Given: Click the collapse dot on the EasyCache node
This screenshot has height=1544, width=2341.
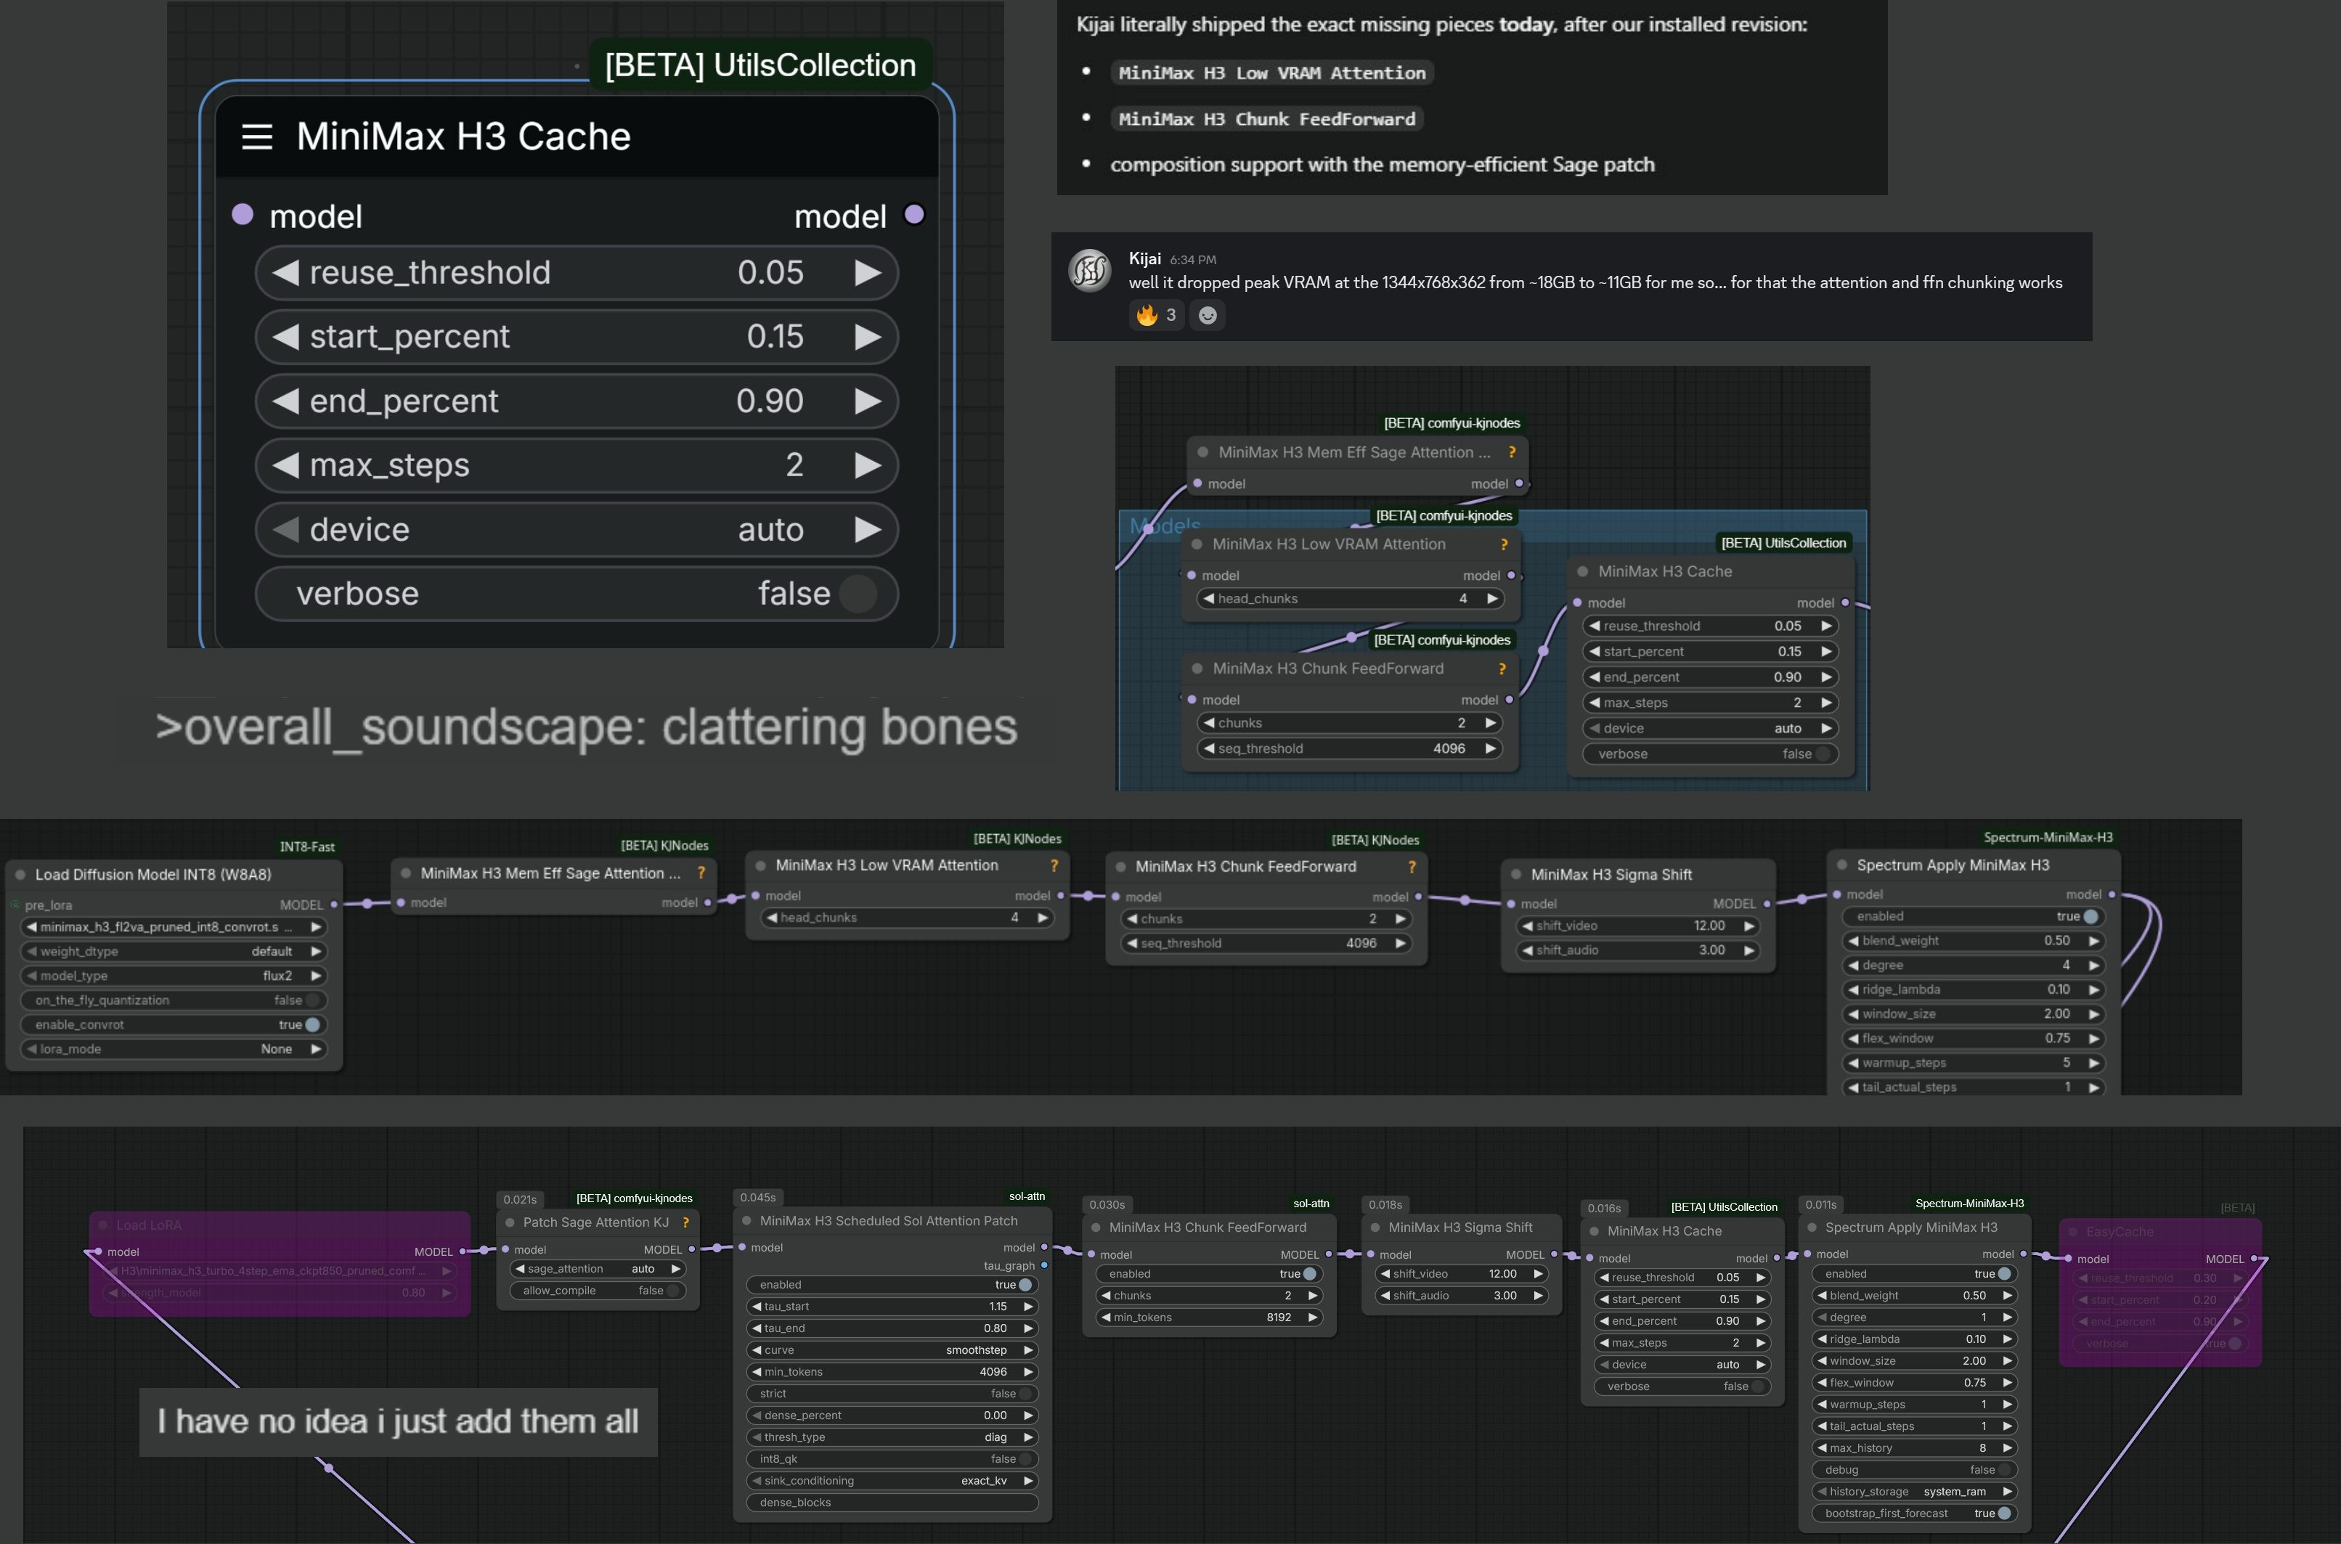Looking at the screenshot, I should (x=2073, y=1232).
